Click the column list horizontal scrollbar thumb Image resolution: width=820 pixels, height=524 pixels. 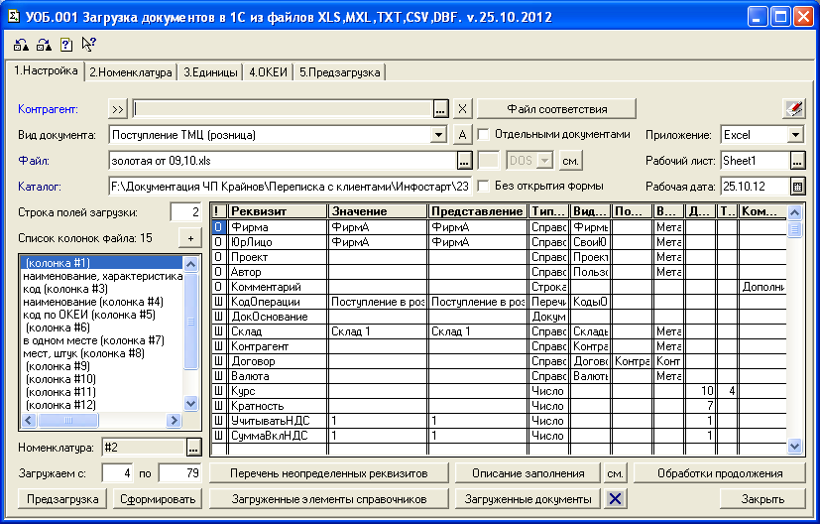click(67, 420)
